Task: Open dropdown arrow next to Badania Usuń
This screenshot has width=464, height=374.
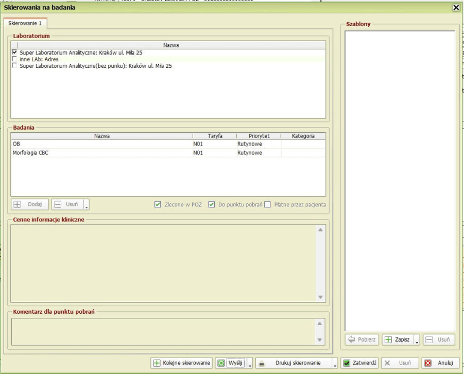Action: (x=87, y=205)
